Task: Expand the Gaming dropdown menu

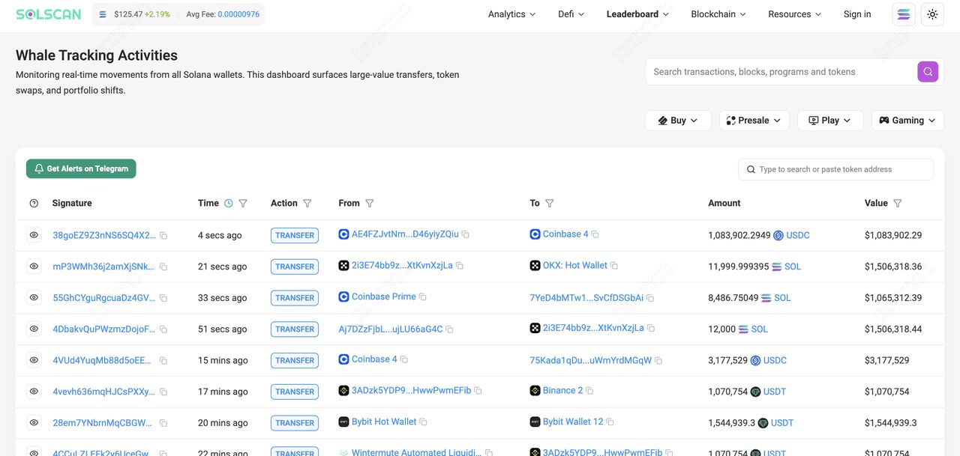Action: (x=907, y=121)
